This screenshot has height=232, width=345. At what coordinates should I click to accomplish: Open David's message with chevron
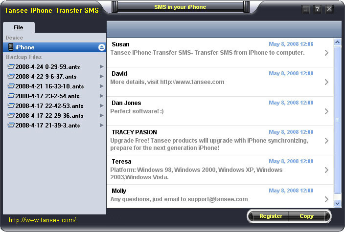click(326, 82)
